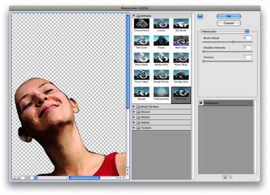Click the Smudge Stick filter icon
The width and height of the screenshot is (270, 195).
point(181,75)
